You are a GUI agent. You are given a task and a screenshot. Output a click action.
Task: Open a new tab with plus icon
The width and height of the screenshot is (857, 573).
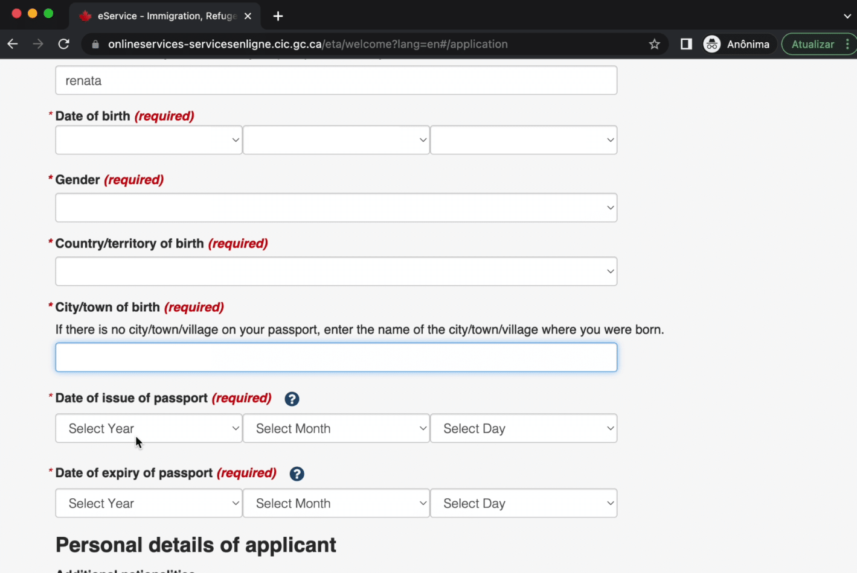[278, 16]
